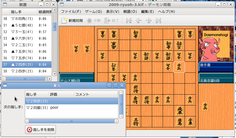Open the 棋譜(O) menu
The height and width of the screenshot is (138, 236).
[130, 11]
